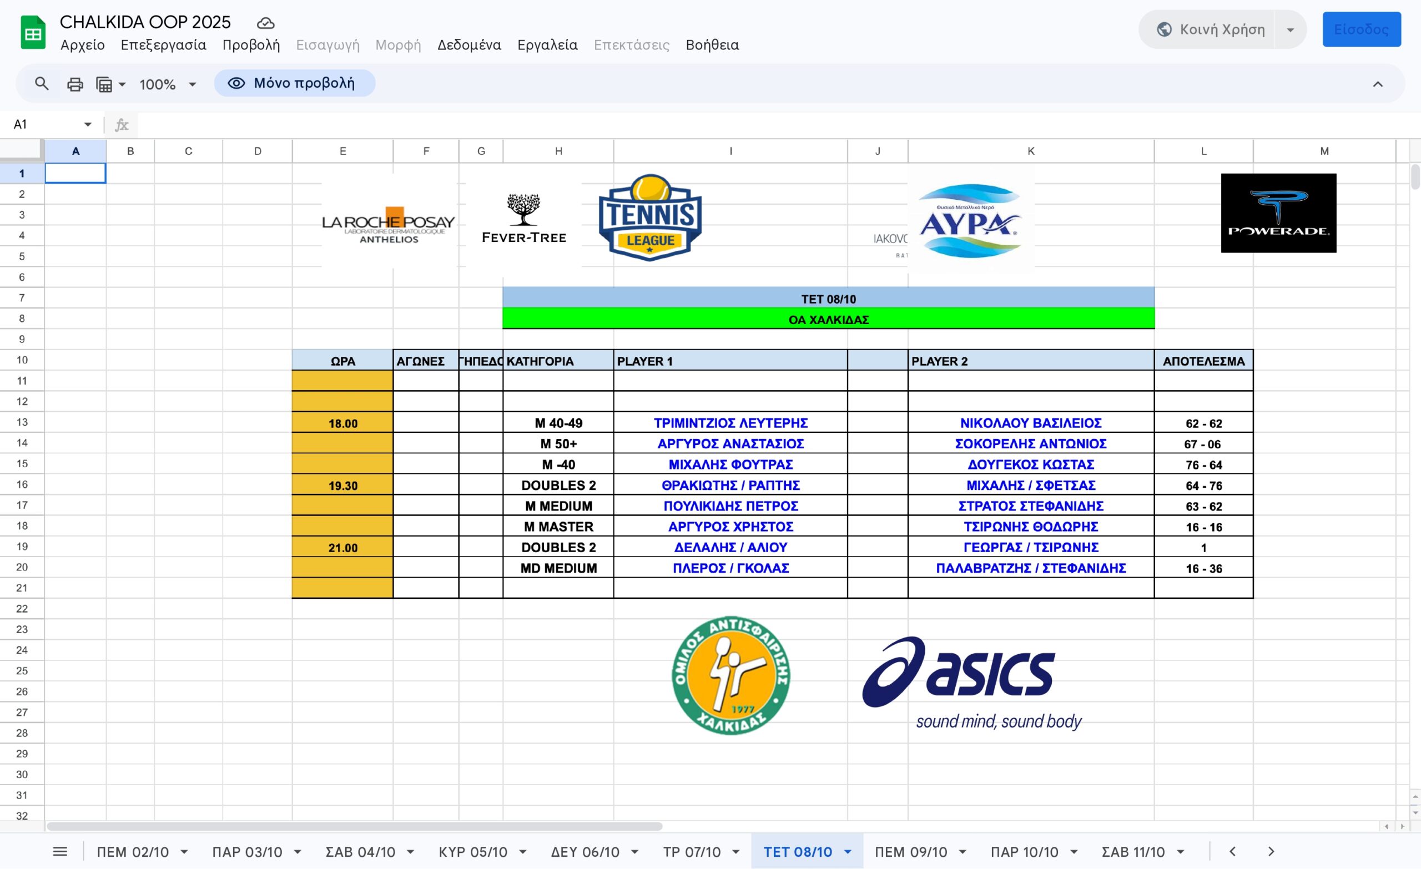Click the Google Sheets home logo
The height and width of the screenshot is (869, 1421).
pyautogui.click(x=33, y=33)
